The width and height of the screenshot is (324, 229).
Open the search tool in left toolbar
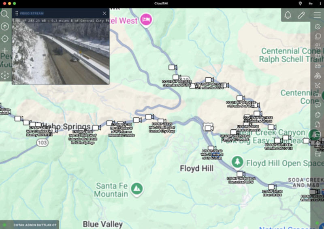pyautogui.click(x=4, y=14)
